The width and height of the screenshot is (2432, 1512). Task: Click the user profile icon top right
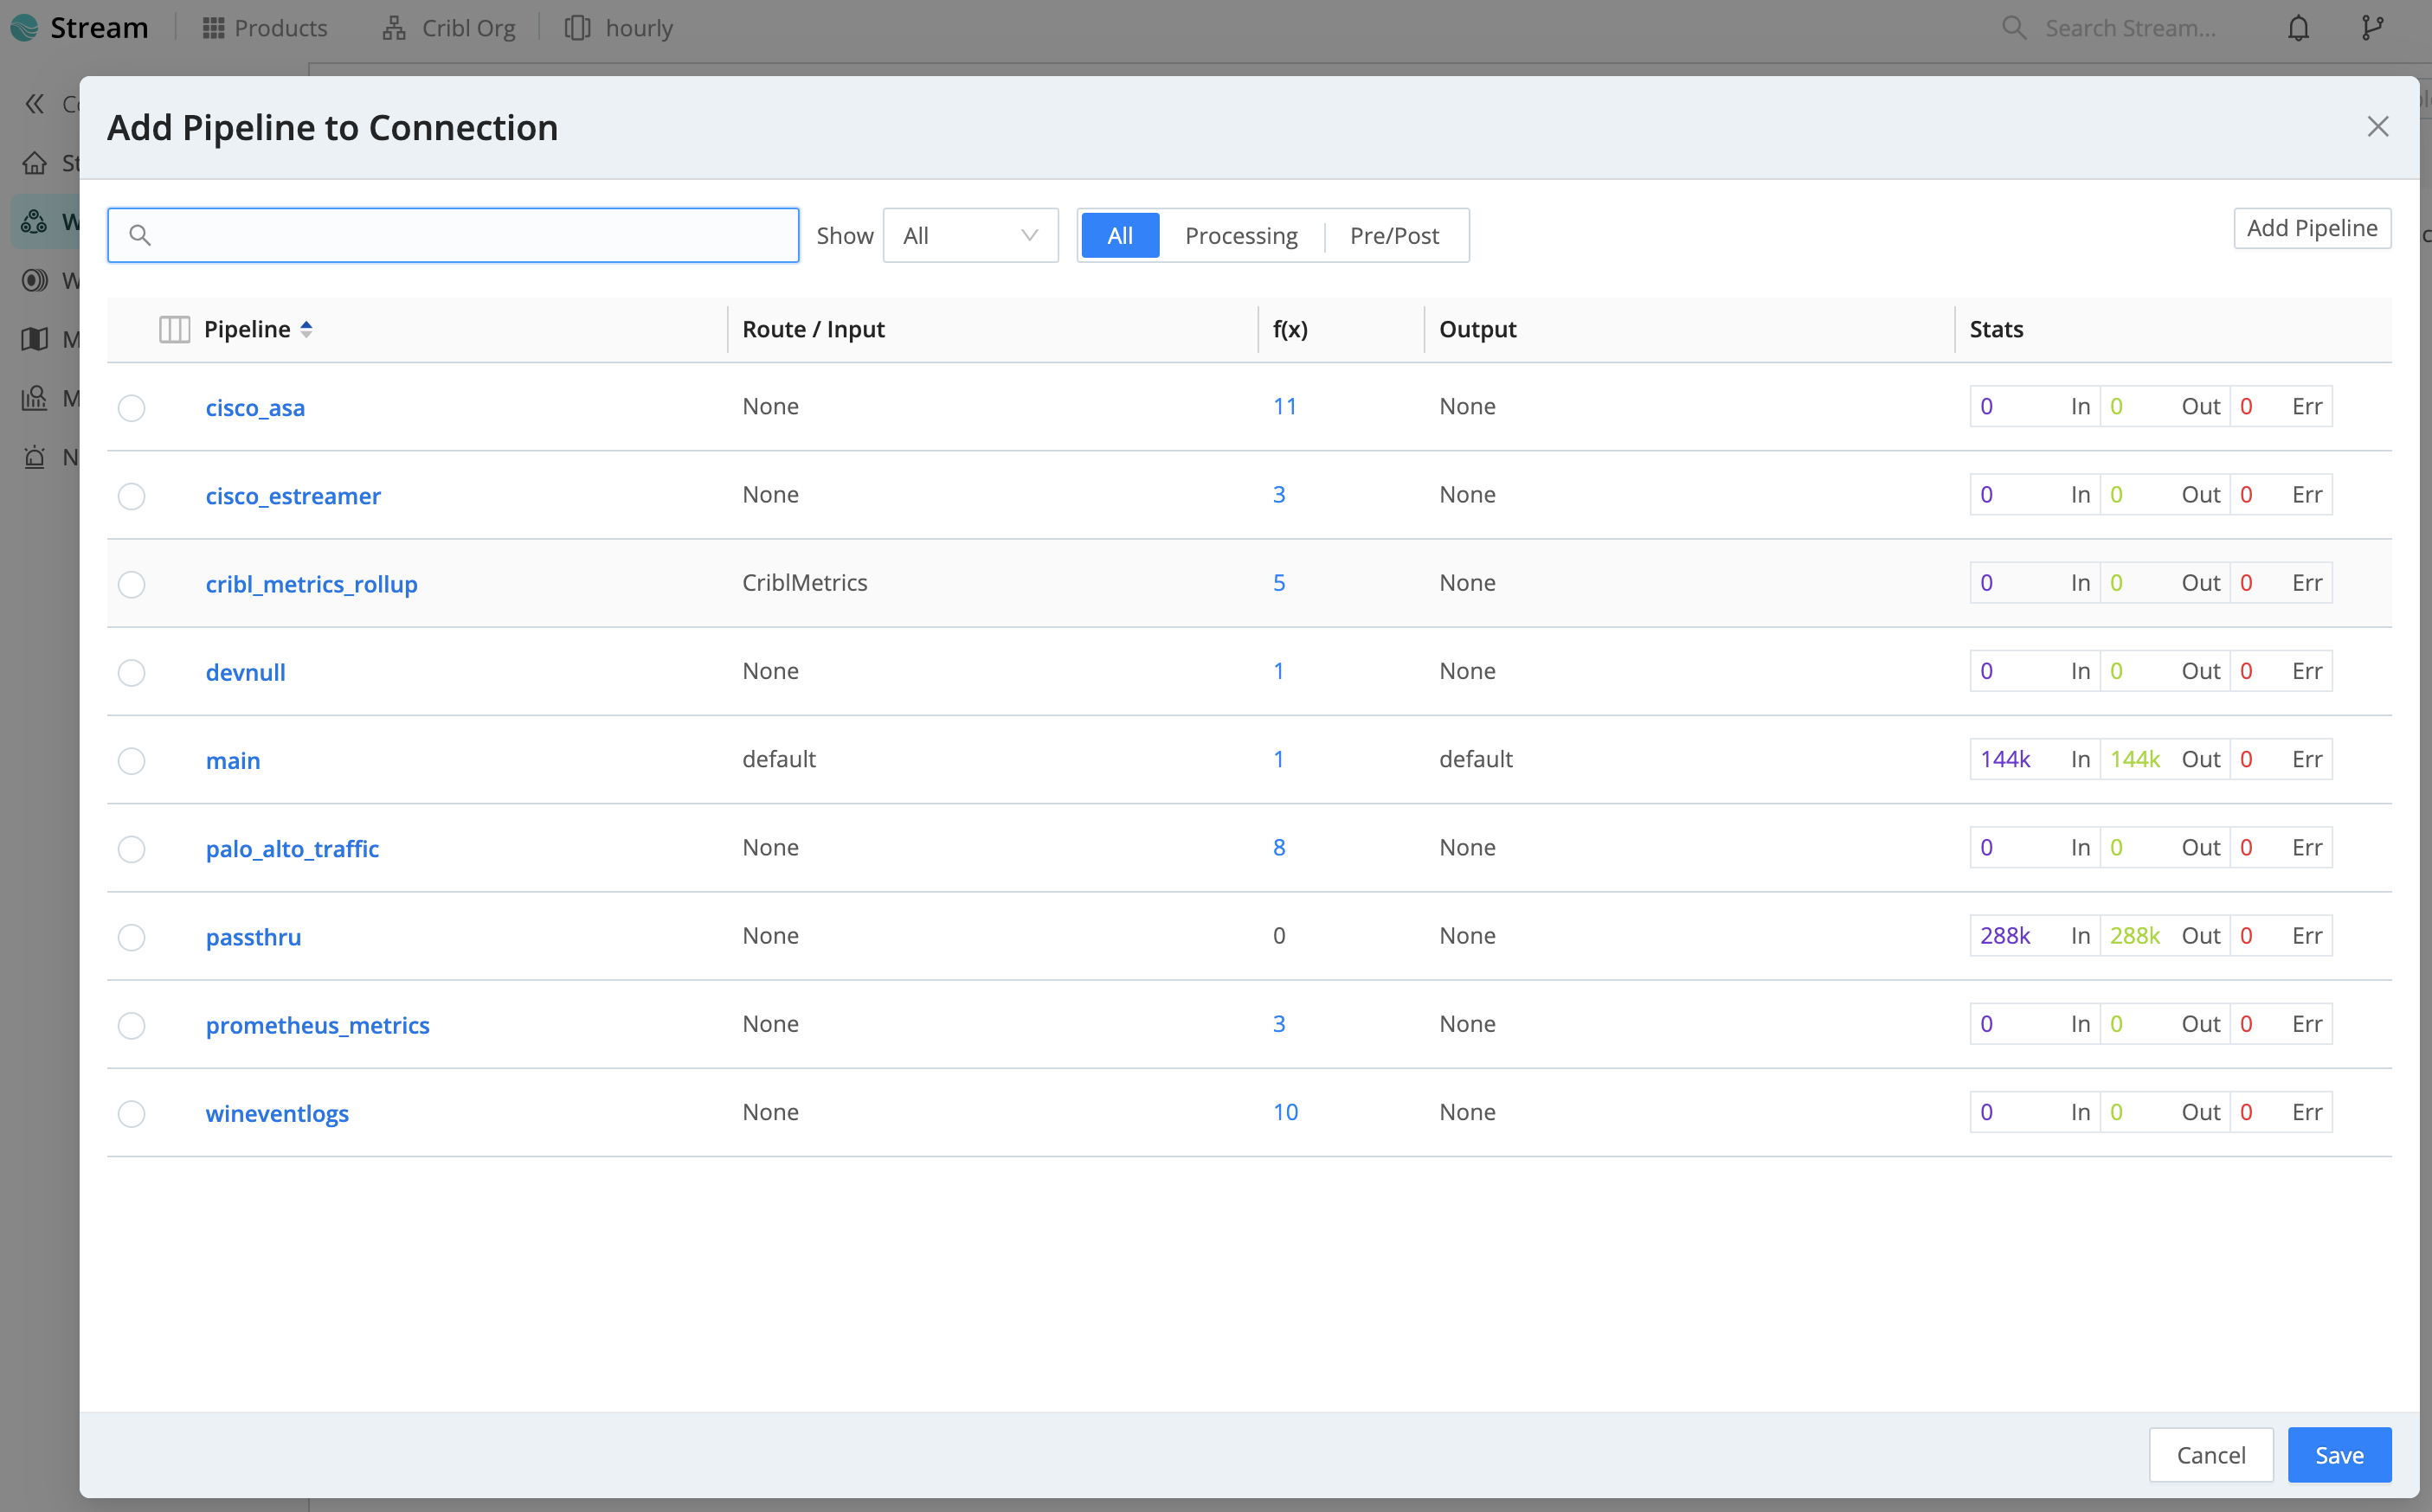tap(2372, 27)
